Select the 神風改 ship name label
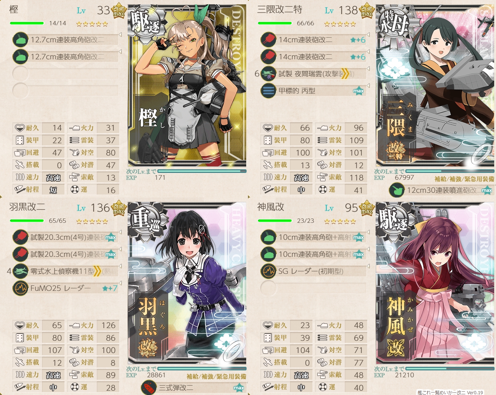Image resolution: width=496 pixels, height=395 pixels. [x=271, y=207]
